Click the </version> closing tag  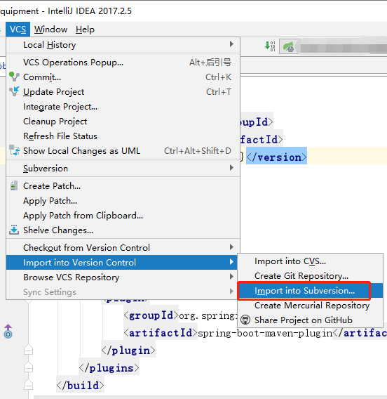[x=276, y=157]
